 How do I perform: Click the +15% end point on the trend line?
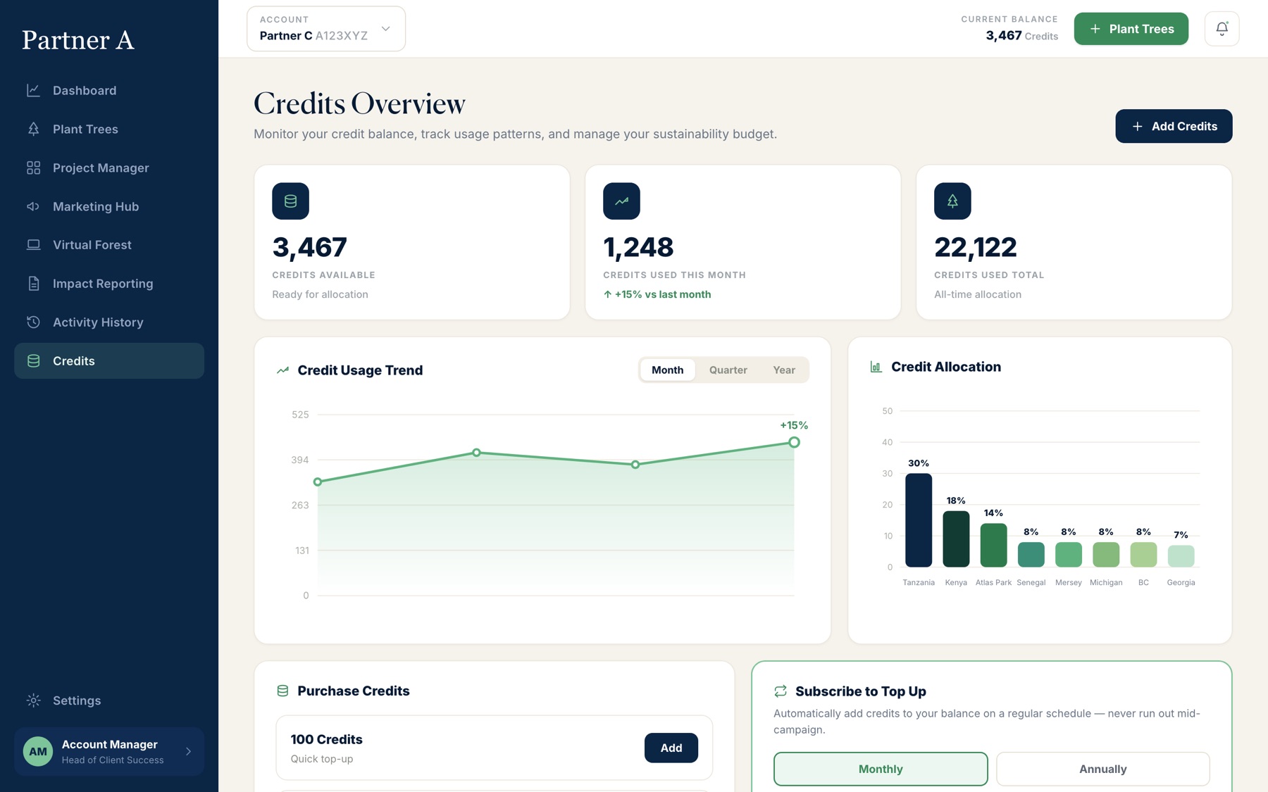click(794, 442)
